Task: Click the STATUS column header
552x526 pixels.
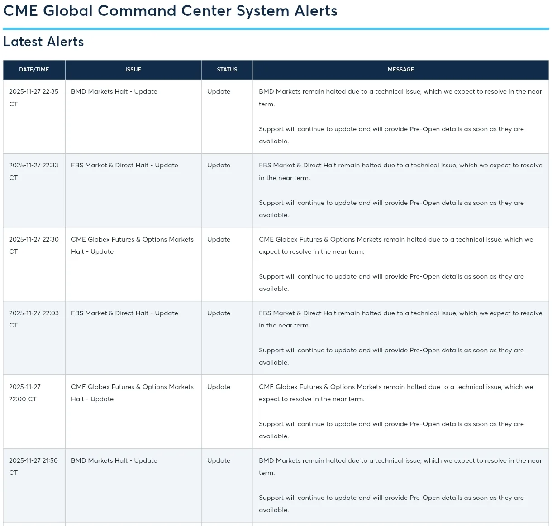Action: (227, 70)
